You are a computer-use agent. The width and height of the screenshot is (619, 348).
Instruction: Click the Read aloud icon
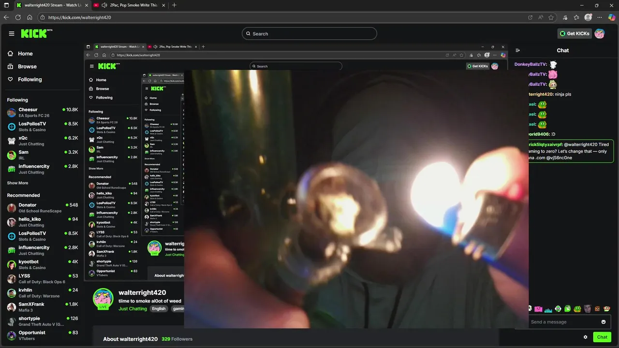click(541, 17)
